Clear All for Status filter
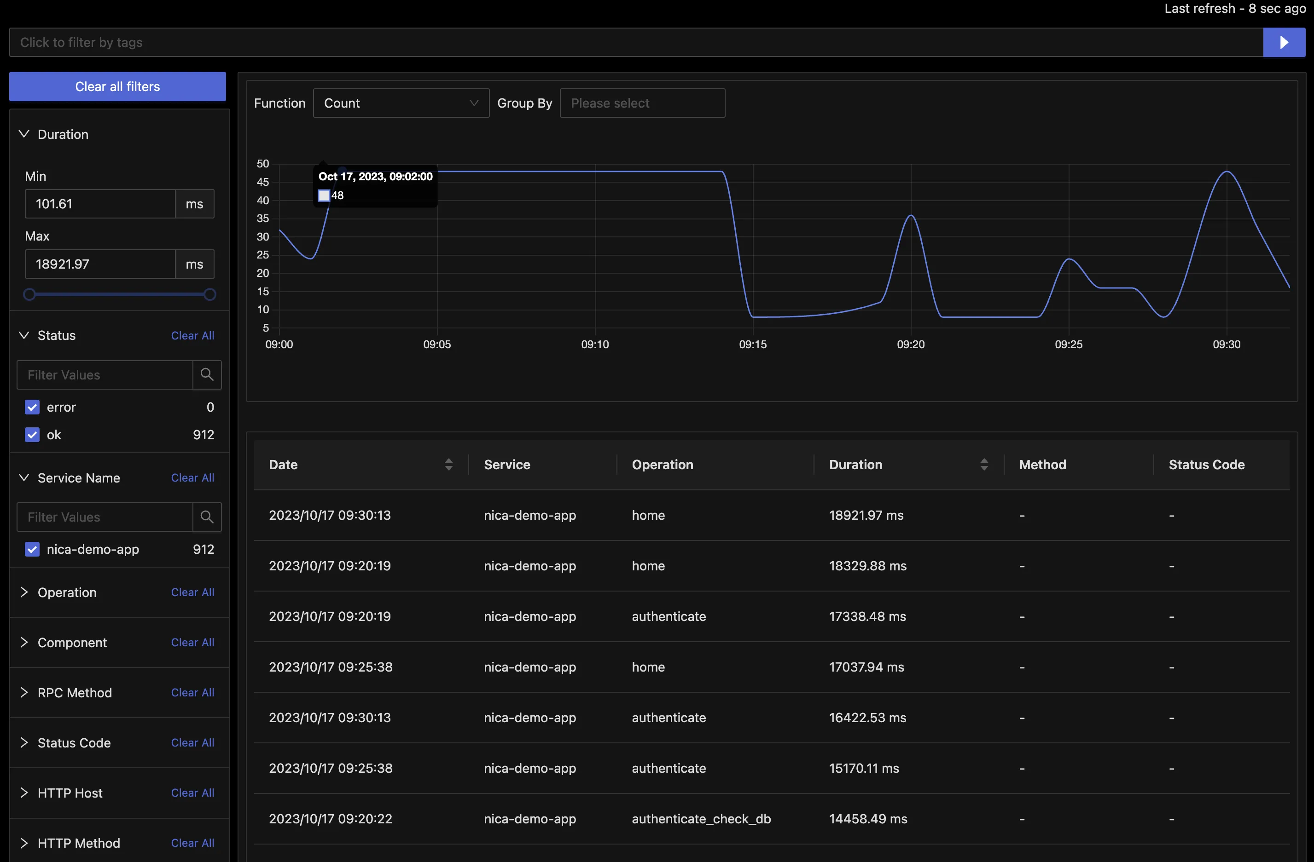The image size is (1314, 862). [x=192, y=335]
